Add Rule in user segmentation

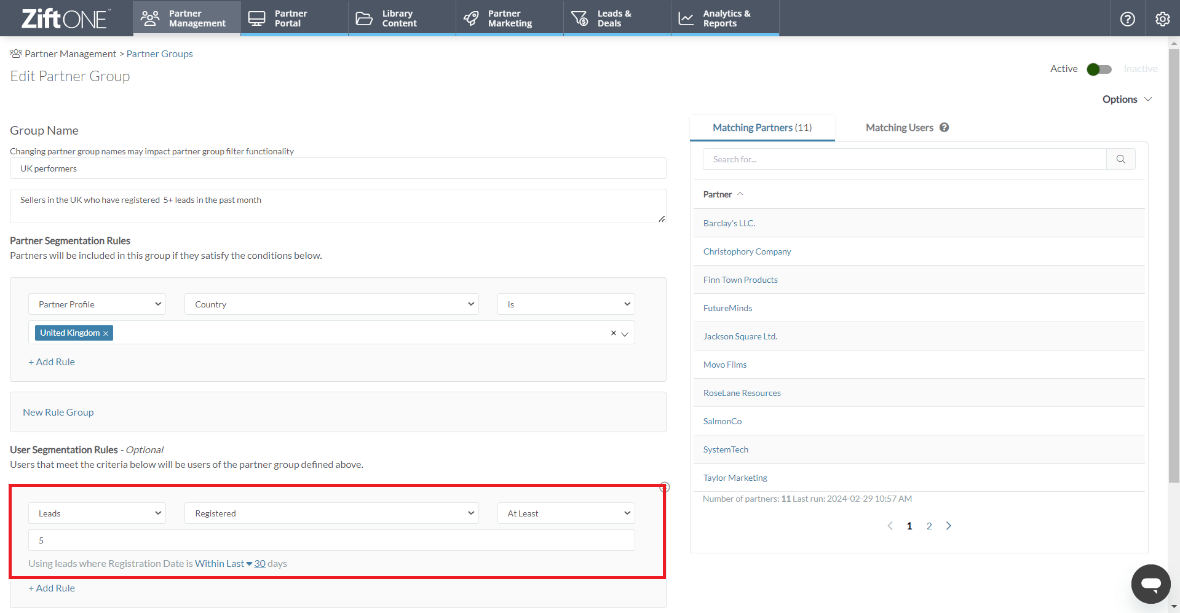(x=52, y=588)
